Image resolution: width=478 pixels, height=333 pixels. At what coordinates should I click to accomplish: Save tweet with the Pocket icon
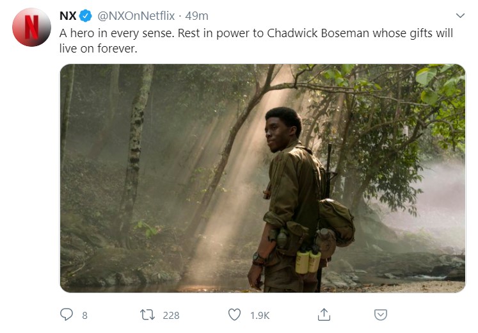click(x=381, y=314)
